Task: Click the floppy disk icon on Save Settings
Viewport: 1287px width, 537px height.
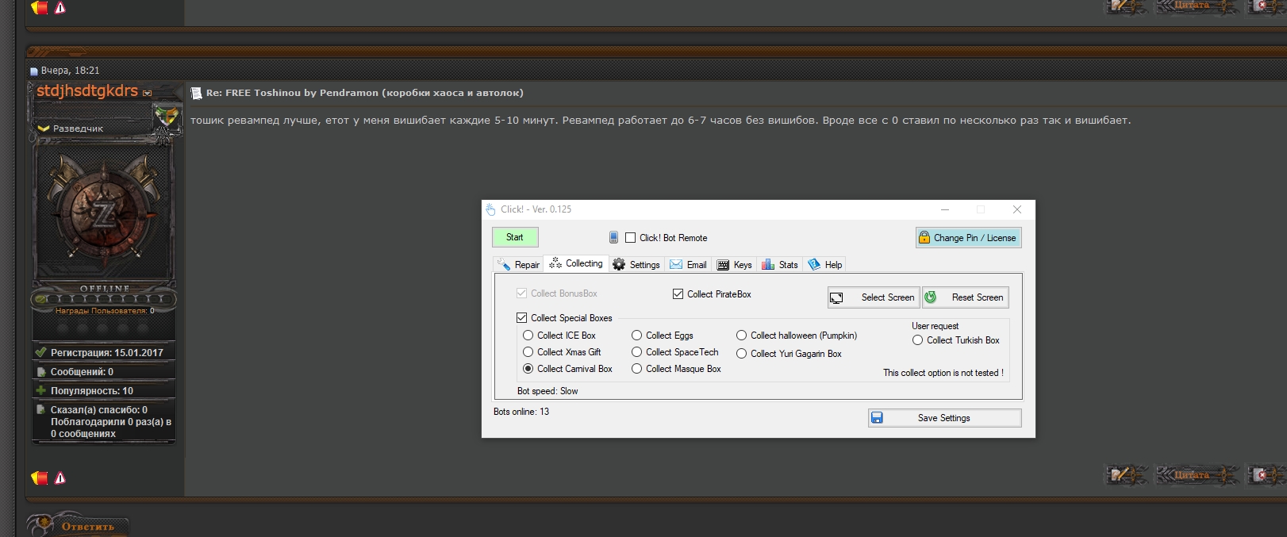Action: pyautogui.click(x=877, y=418)
